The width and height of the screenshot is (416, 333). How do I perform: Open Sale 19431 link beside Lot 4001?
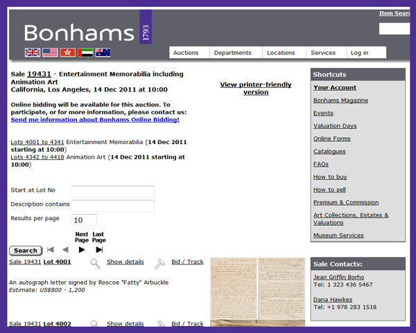pos(25,262)
